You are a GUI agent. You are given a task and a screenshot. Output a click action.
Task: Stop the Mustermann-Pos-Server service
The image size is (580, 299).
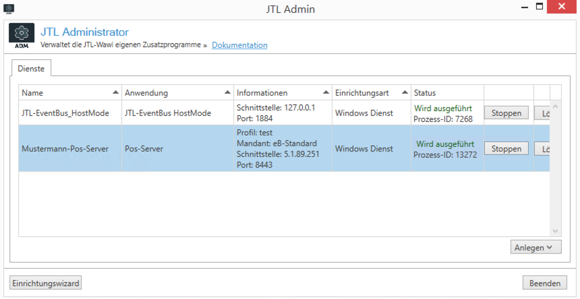coord(506,149)
